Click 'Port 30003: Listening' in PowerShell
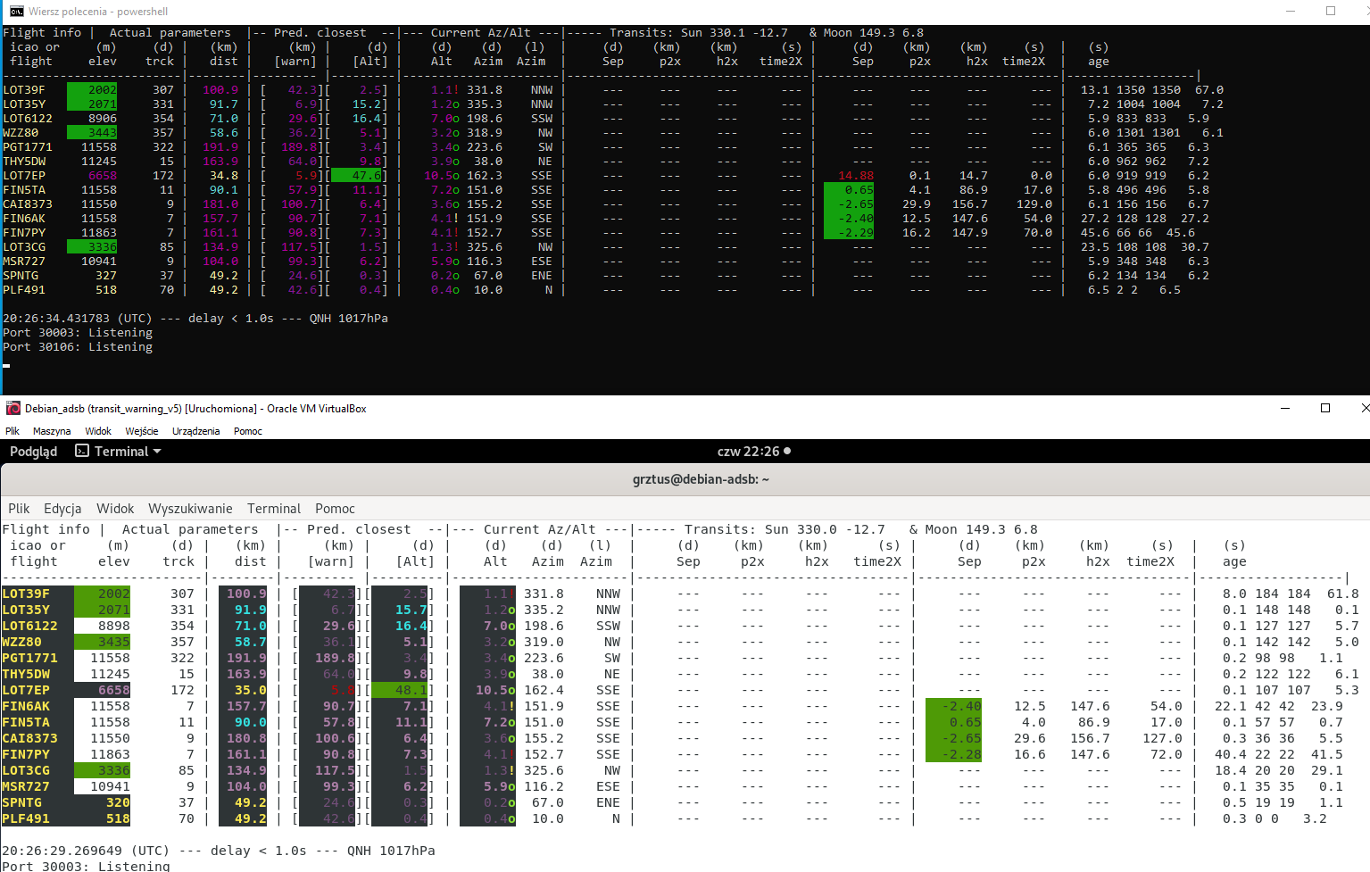Screen dimensions: 1370x872 (78, 333)
